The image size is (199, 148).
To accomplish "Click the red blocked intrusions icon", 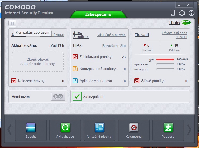I will point(75,57).
